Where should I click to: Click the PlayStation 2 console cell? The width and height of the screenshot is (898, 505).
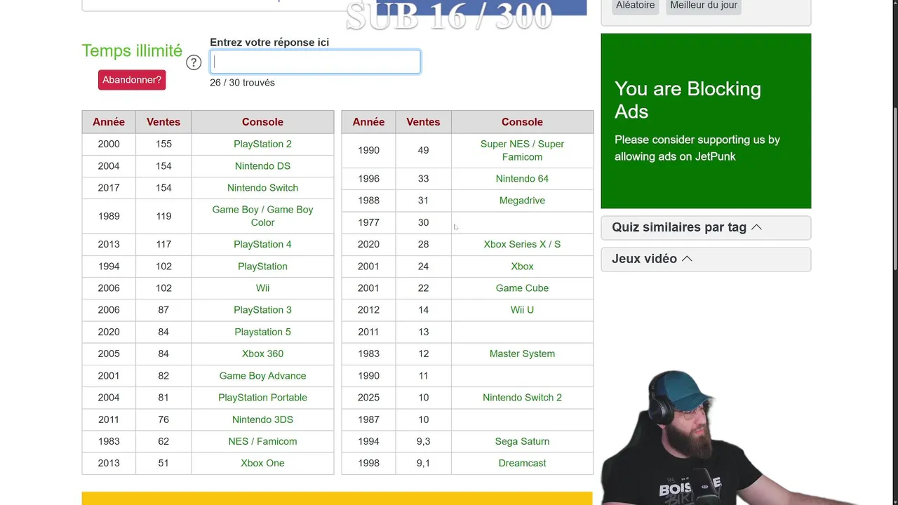tap(262, 144)
